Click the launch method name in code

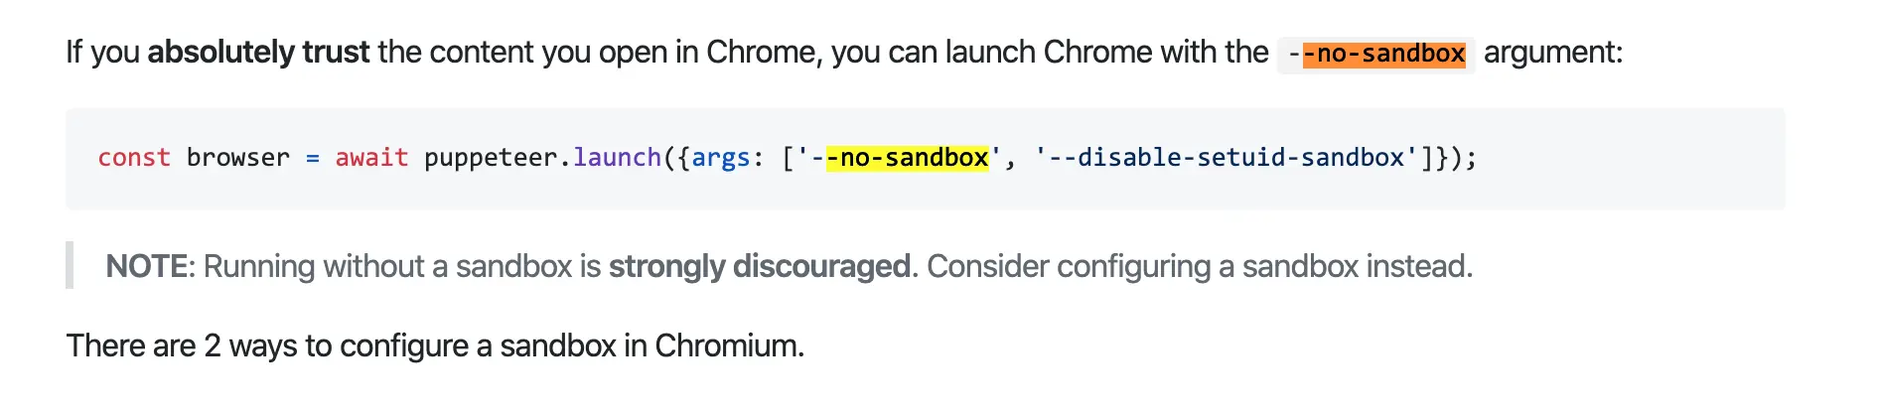[x=617, y=158]
